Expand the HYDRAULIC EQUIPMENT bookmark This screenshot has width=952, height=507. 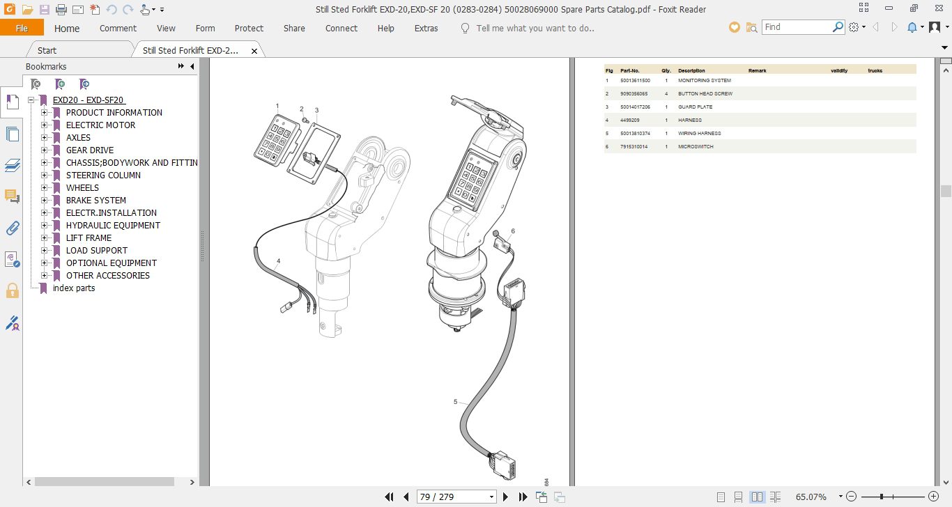pyautogui.click(x=44, y=226)
